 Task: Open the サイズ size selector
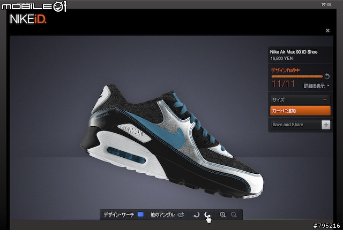(300, 100)
